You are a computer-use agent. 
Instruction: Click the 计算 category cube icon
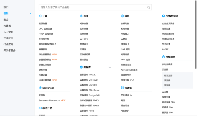pos(40,16)
